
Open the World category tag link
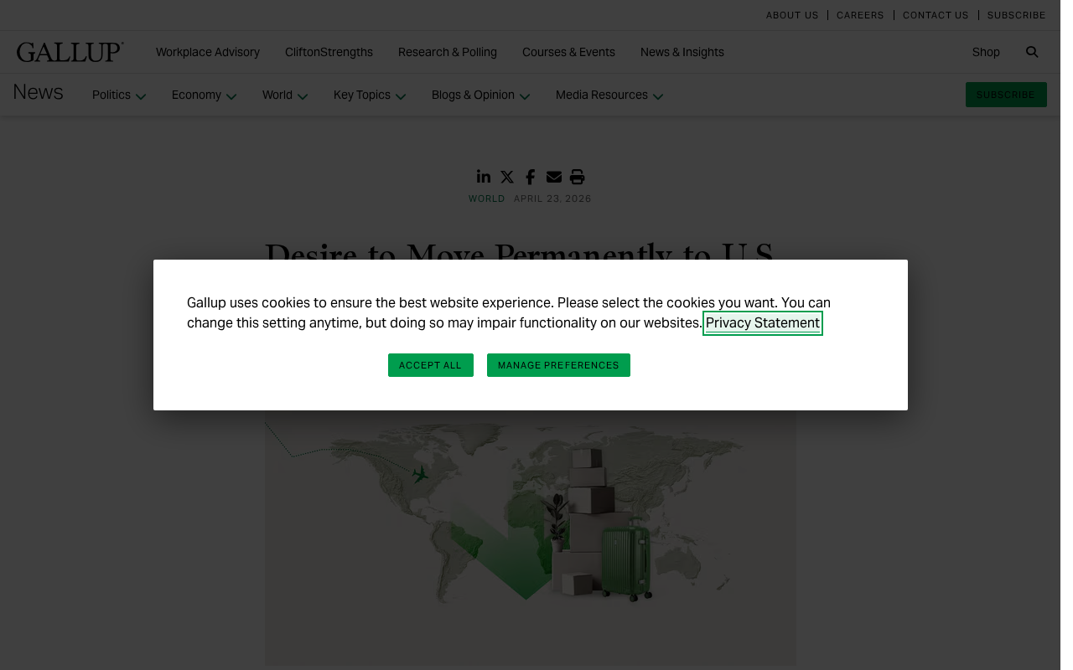tap(487, 199)
